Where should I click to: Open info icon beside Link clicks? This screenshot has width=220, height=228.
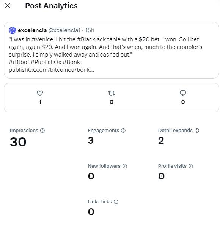coord(116,202)
